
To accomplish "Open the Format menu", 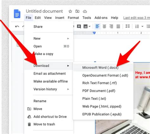I will coord(73,18).
